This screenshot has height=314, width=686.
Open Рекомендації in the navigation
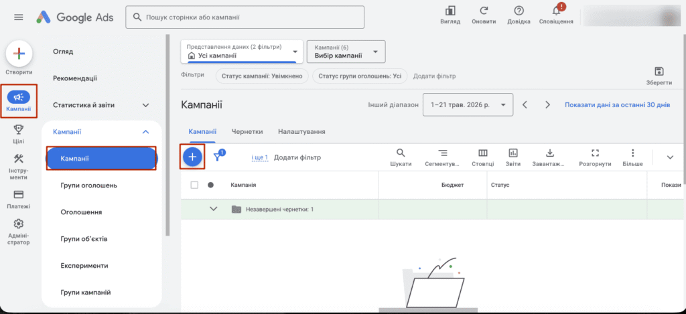[x=75, y=78]
